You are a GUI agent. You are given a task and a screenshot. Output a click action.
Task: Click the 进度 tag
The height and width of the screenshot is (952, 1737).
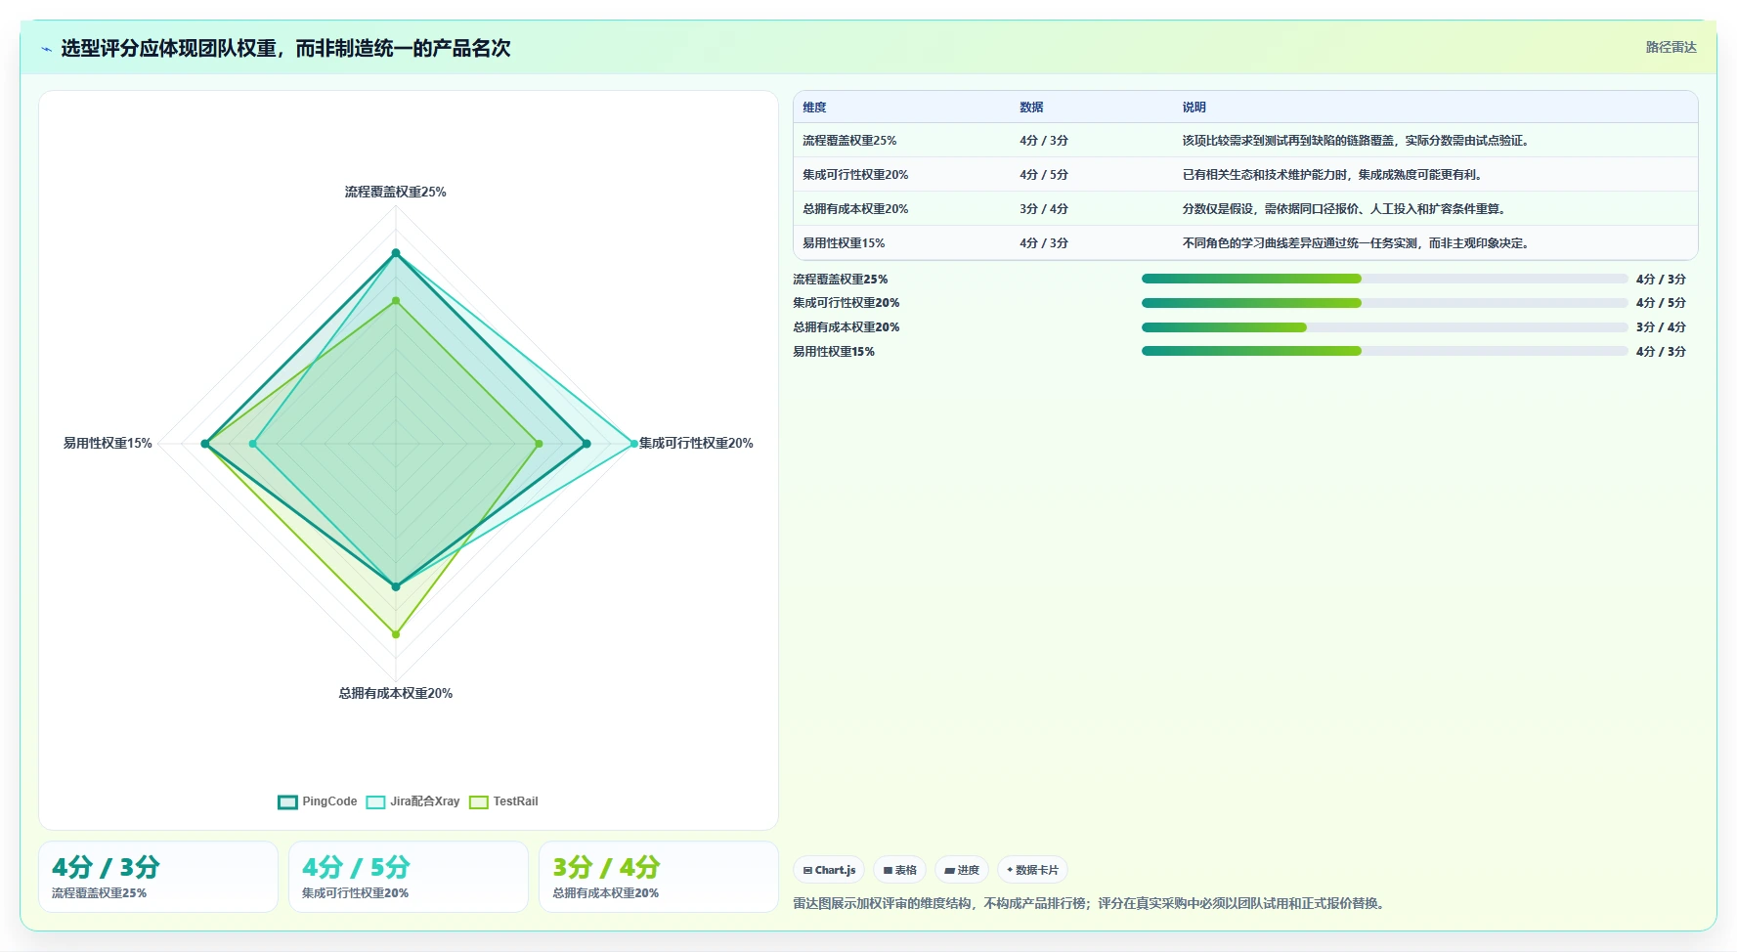click(962, 870)
